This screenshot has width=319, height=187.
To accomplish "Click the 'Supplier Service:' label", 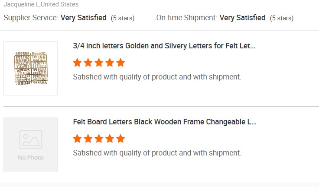I will [x=31, y=18].
